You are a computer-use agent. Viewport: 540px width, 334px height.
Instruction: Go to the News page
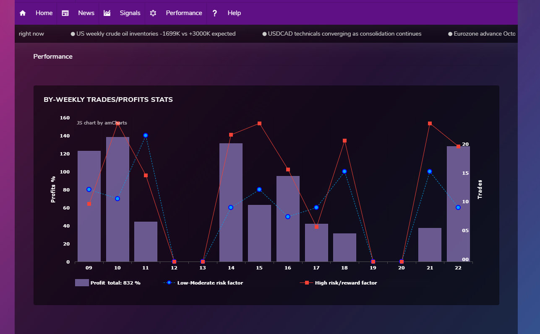click(x=86, y=13)
